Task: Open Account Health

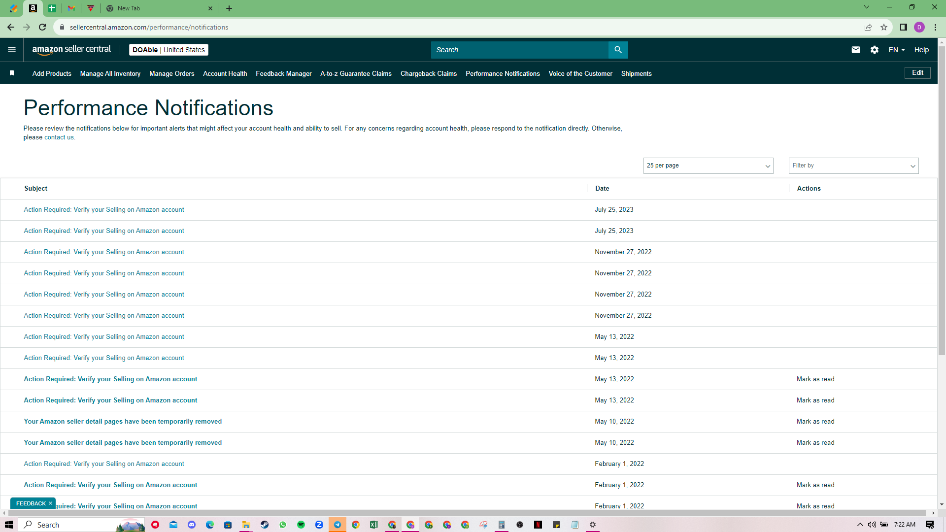Action: pos(225,73)
